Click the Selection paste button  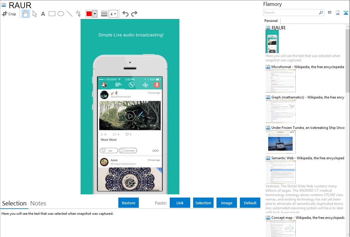click(x=203, y=203)
